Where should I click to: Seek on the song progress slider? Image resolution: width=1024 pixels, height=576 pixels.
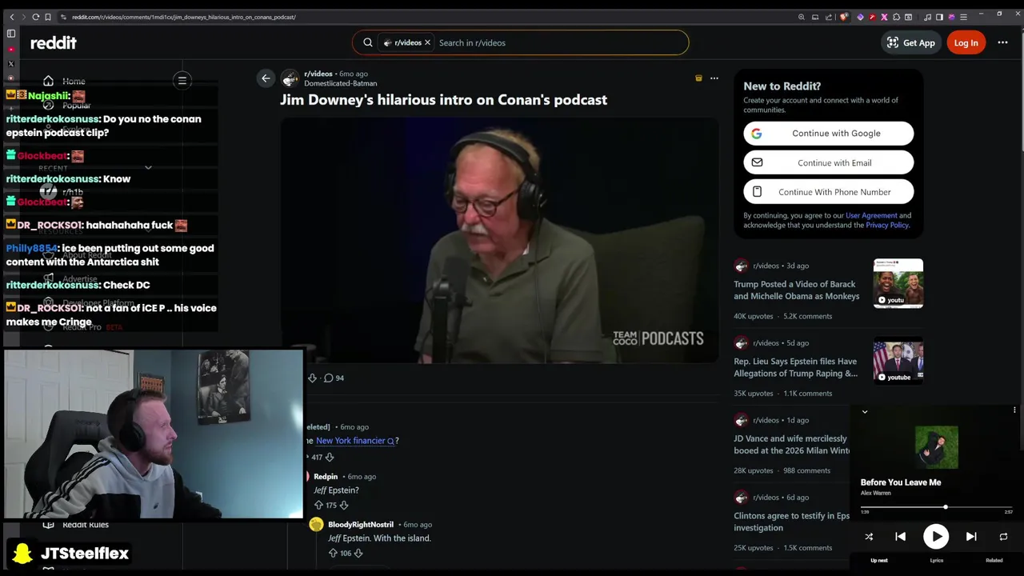click(937, 507)
